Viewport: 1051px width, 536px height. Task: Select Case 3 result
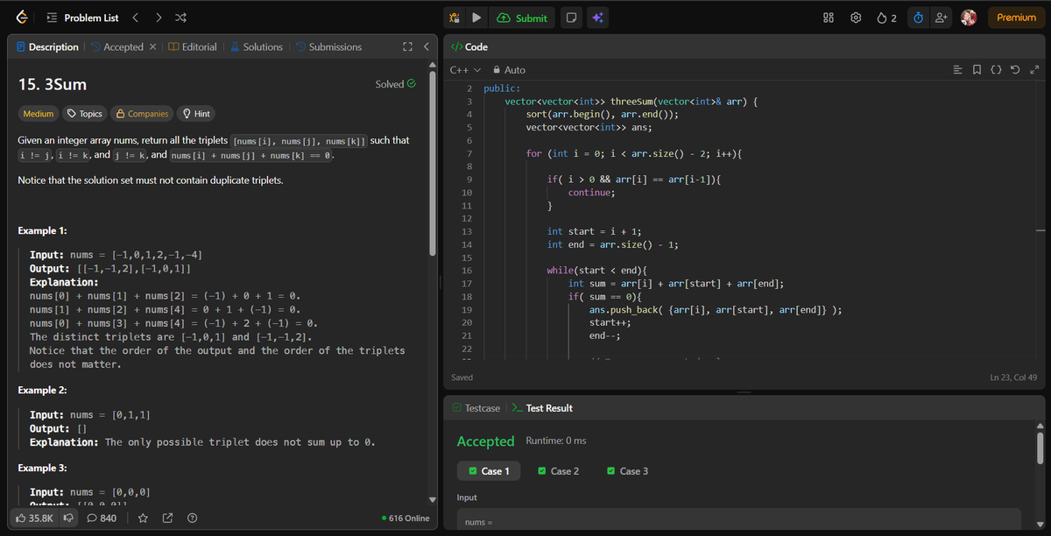(x=628, y=471)
